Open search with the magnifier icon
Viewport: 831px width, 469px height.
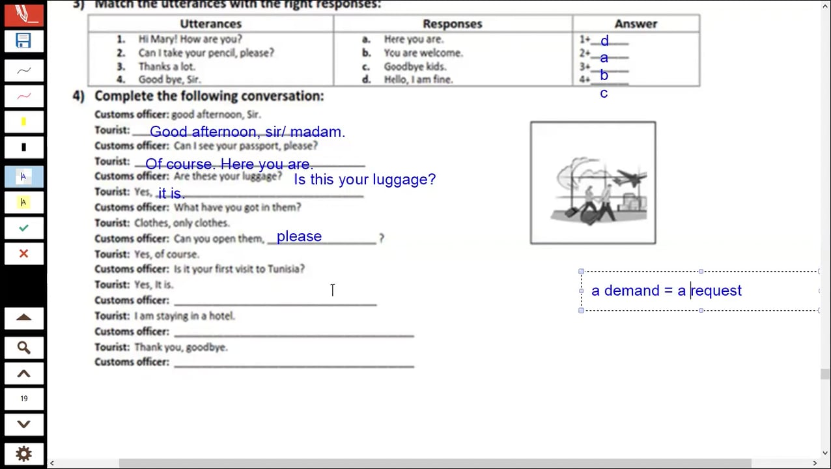tap(23, 348)
